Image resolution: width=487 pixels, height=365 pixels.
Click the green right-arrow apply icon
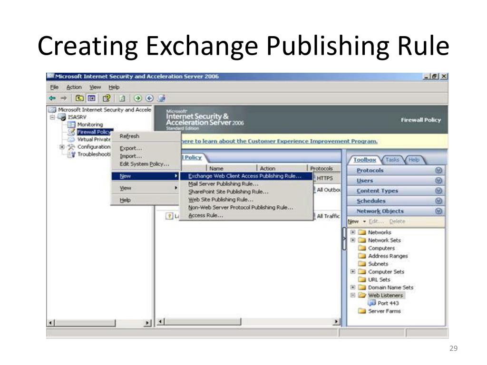137,98
